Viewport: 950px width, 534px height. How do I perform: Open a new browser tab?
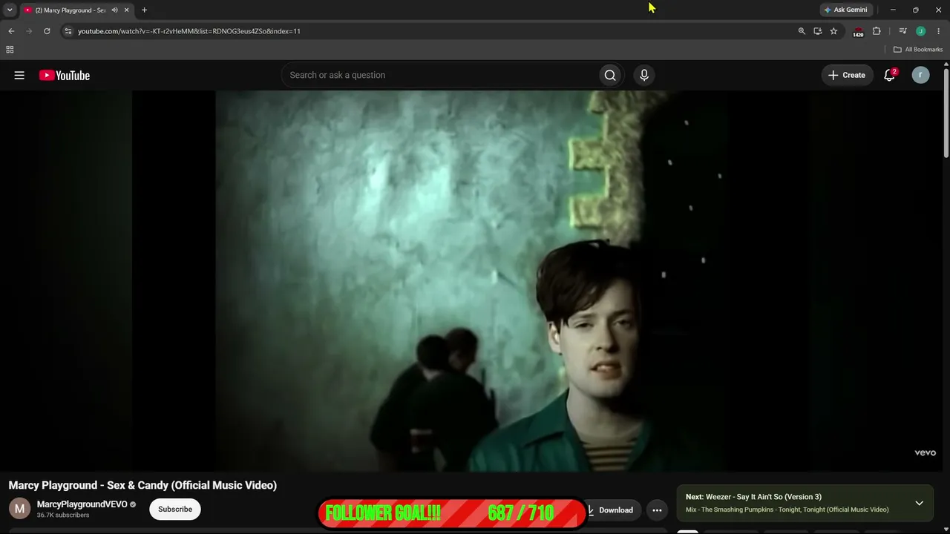pyautogui.click(x=144, y=10)
